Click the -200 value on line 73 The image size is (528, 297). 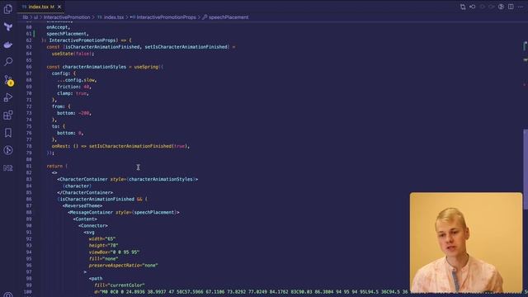pos(84,113)
